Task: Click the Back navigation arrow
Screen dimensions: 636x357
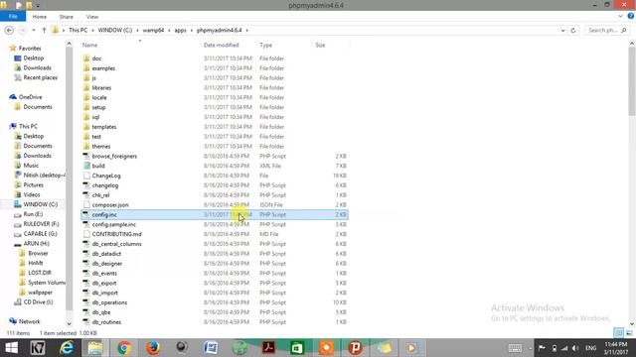Action: [9, 31]
